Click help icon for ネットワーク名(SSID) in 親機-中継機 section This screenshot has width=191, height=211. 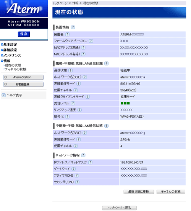click(85, 77)
